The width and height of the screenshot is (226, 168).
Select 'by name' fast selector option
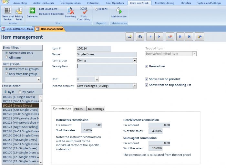point(20,92)
